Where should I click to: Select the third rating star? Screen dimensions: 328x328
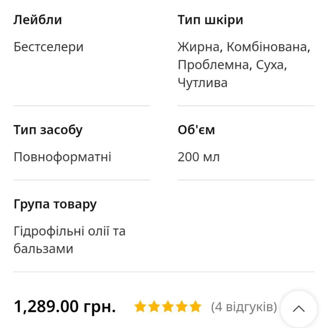(x=168, y=306)
